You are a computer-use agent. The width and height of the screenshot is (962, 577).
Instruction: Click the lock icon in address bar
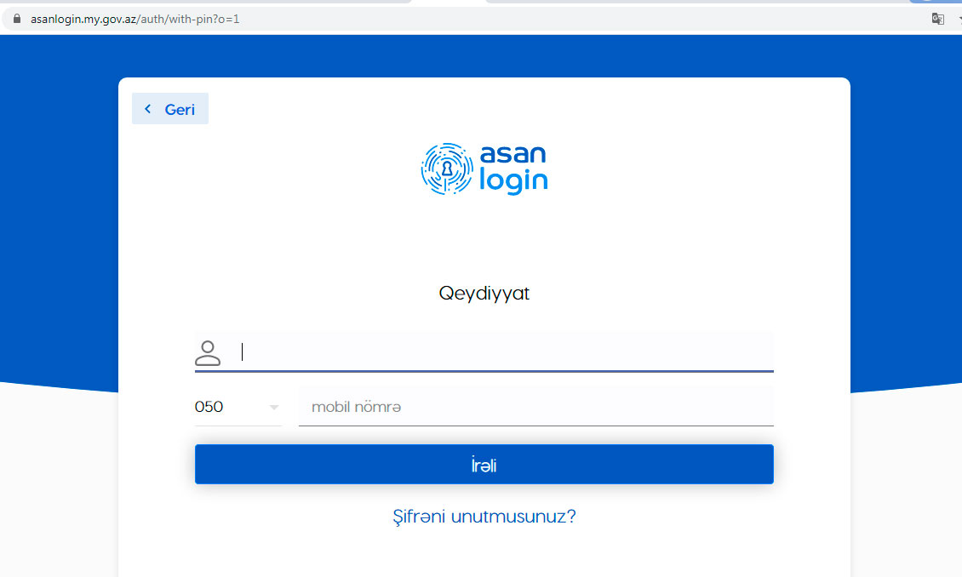point(15,19)
